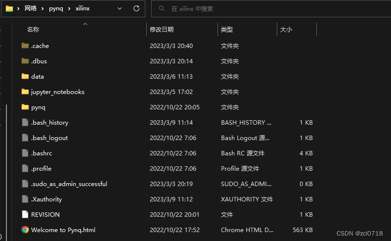
Task: Click date 2022/10/22 20:01
Action: [x=174, y=215]
